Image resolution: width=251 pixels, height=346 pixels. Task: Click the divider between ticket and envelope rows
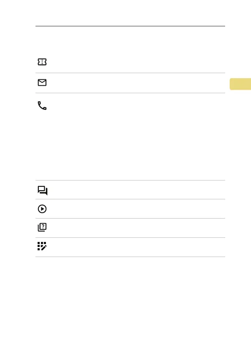coord(130,73)
